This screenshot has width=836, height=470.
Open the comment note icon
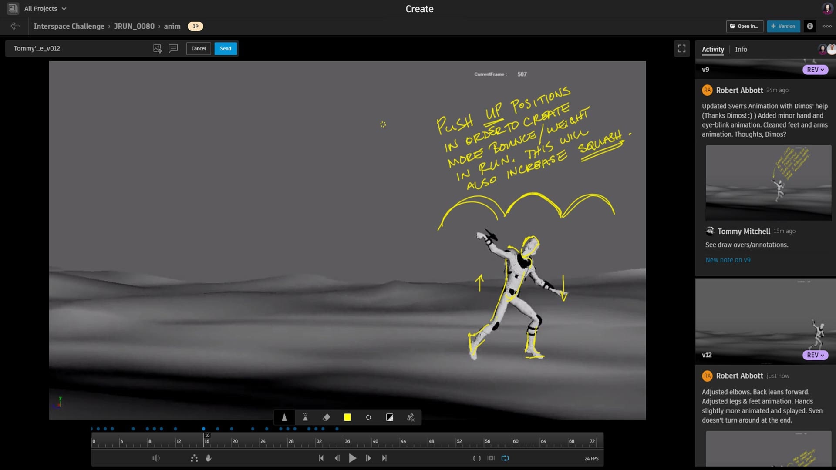click(x=173, y=48)
